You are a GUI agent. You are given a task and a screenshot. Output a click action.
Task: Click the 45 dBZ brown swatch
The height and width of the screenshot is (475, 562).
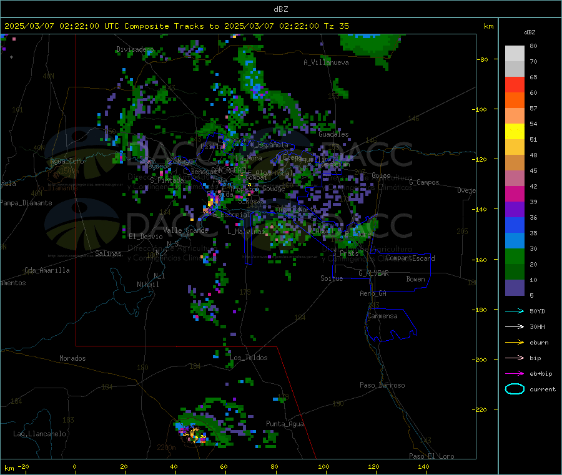click(x=515, y=163)
